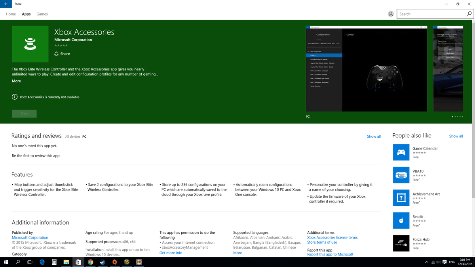Click Report this app to Microsoft
Image resolution: width=475 pixels, height=267 pixels.
(330, 254)
